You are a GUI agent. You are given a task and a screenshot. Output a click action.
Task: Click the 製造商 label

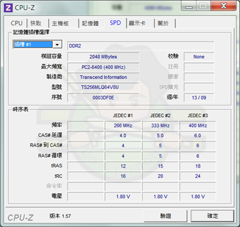54,77
